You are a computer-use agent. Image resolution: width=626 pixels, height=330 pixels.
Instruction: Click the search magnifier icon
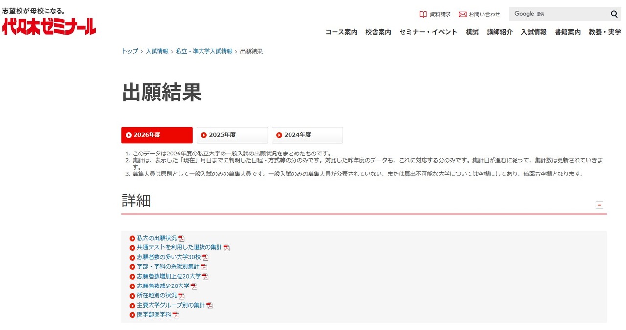tap(614, 14)
